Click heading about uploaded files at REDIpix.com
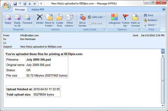This screenshot has width=168, height=111. click(44, 54)
